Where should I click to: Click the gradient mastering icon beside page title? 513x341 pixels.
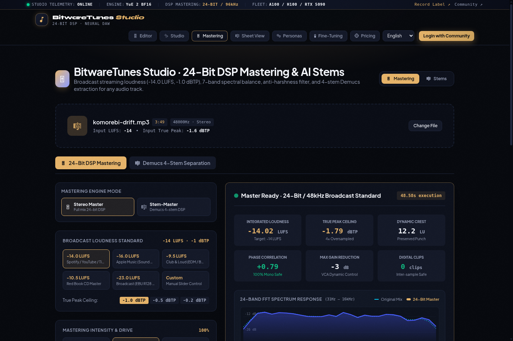(62, 79)
